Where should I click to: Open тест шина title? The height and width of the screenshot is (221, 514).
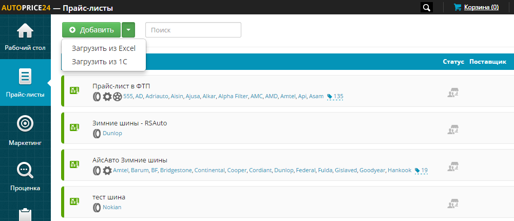coord(109,197)
